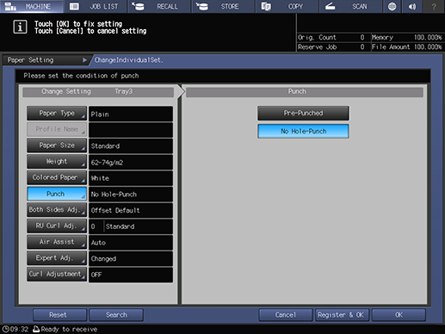Viewport: 445px width, 334px height.
Task: Select the Punch setting button
Action: [x=57, y=194]
